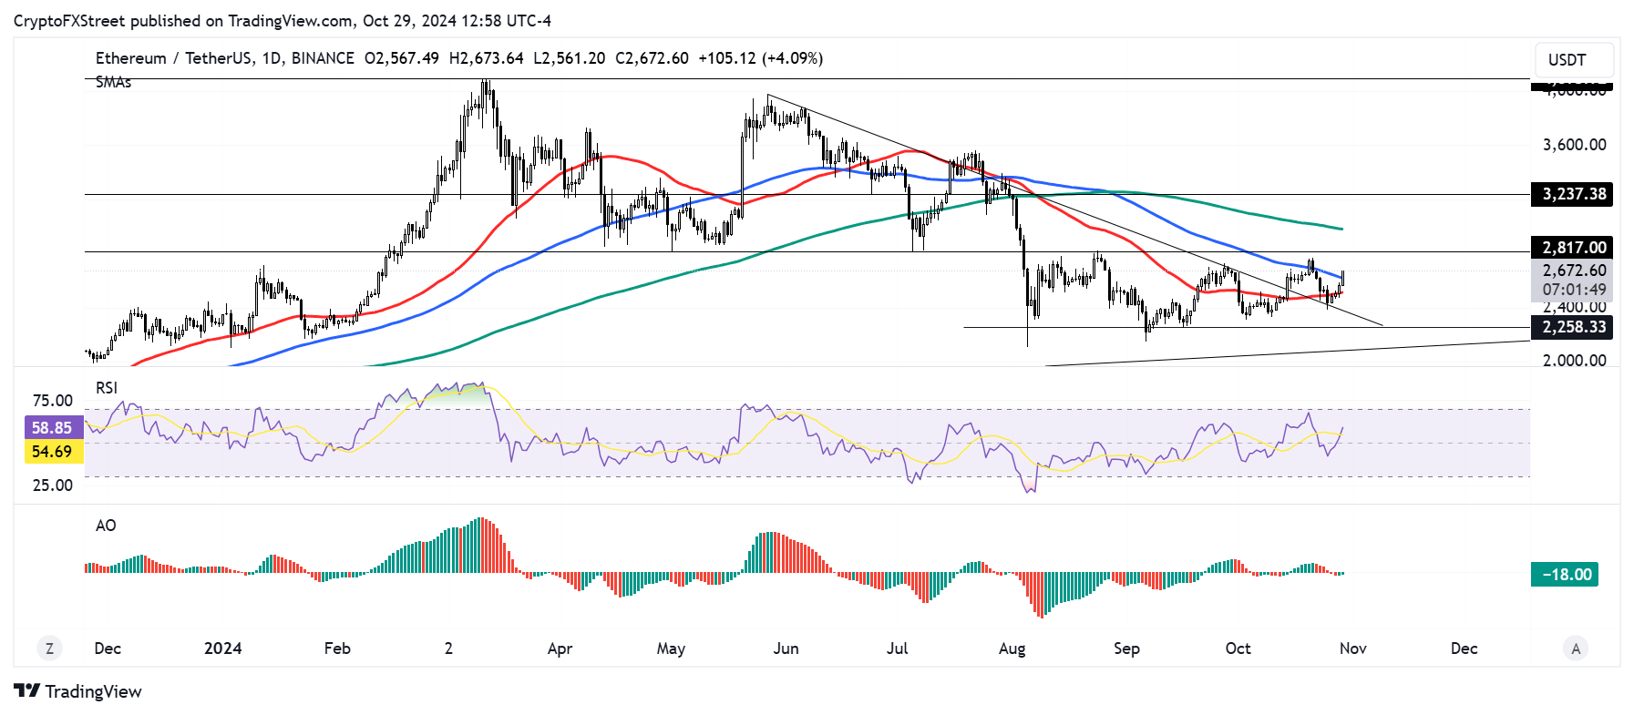Screen dimensions: 1634x715
Task: Click the 2024 label on time axis
Action: 222,649
